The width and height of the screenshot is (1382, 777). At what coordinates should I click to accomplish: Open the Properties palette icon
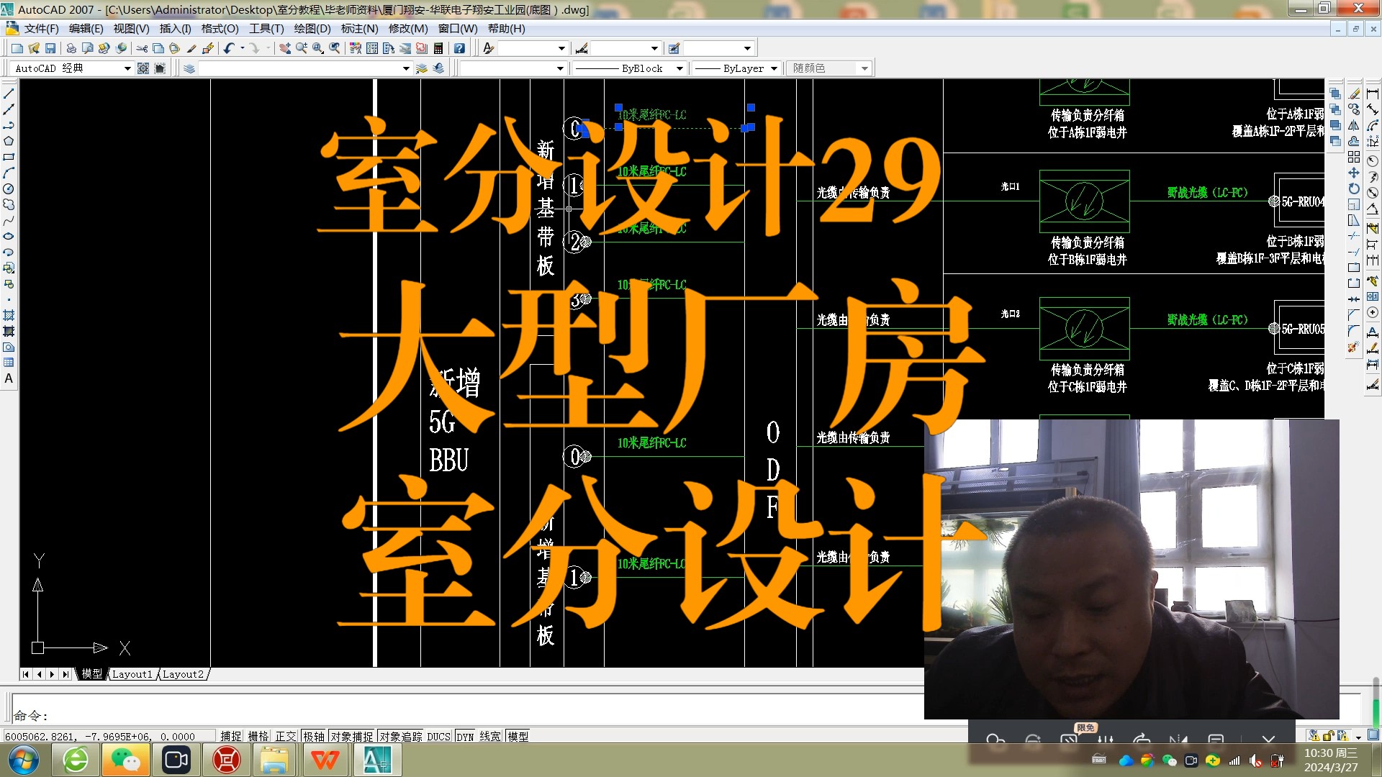[355, 48]
